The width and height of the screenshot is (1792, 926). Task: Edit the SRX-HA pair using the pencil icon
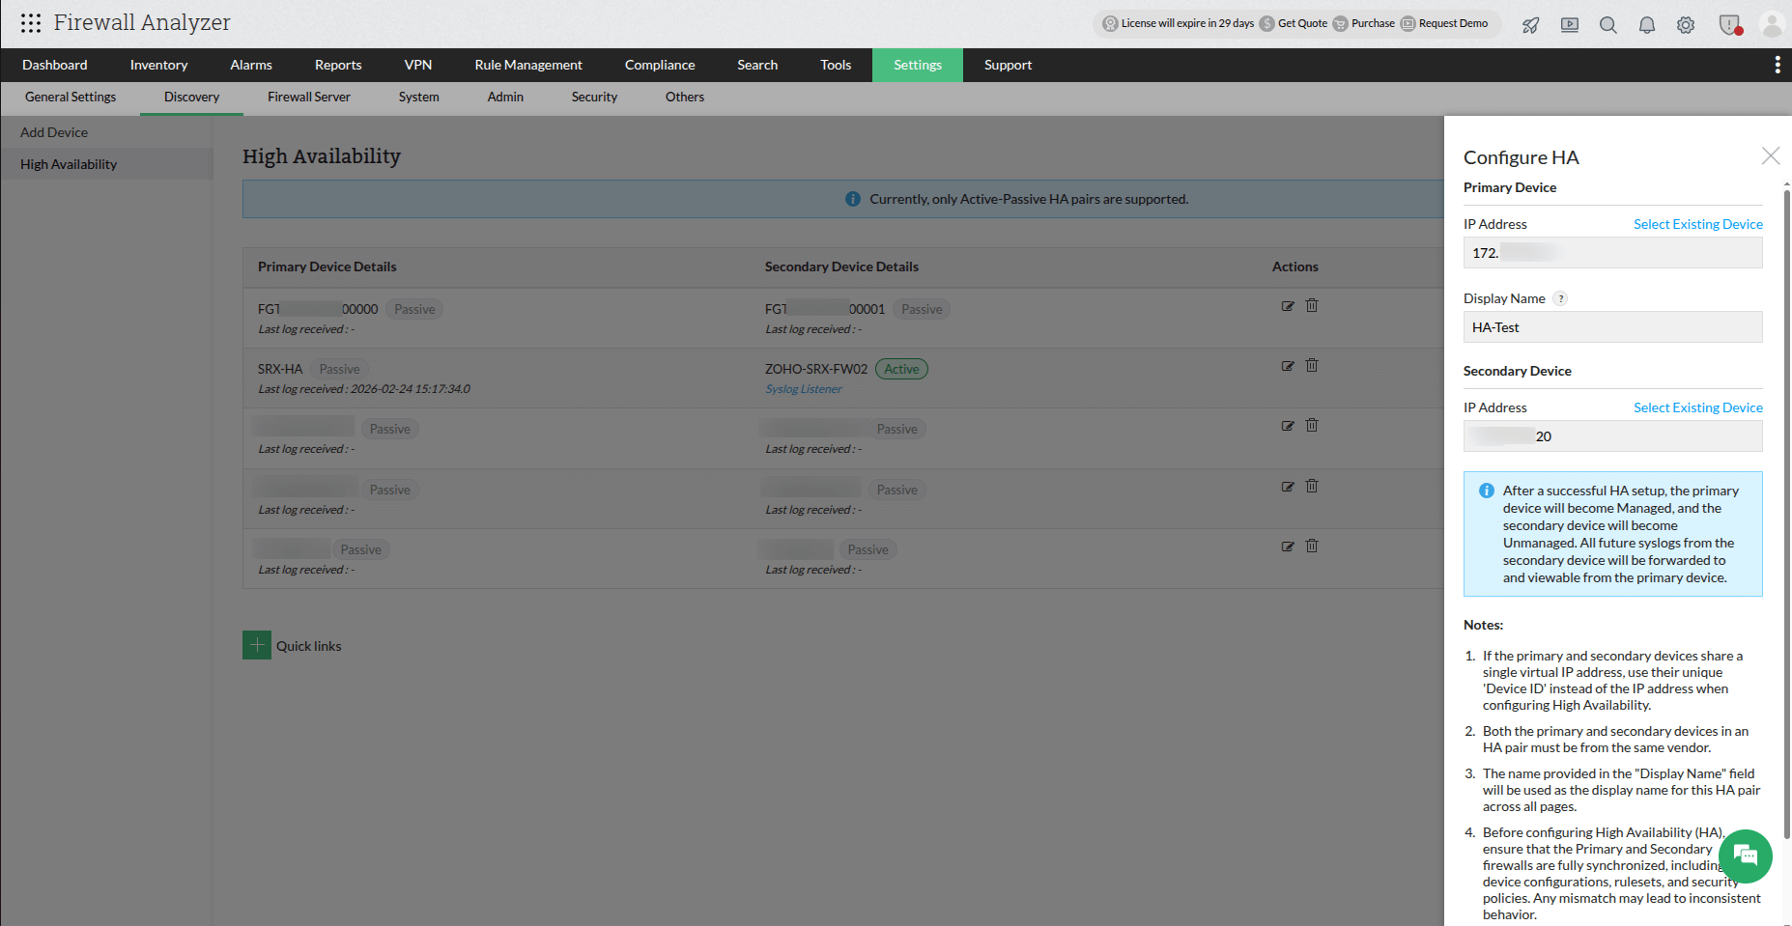point(1288,366)
